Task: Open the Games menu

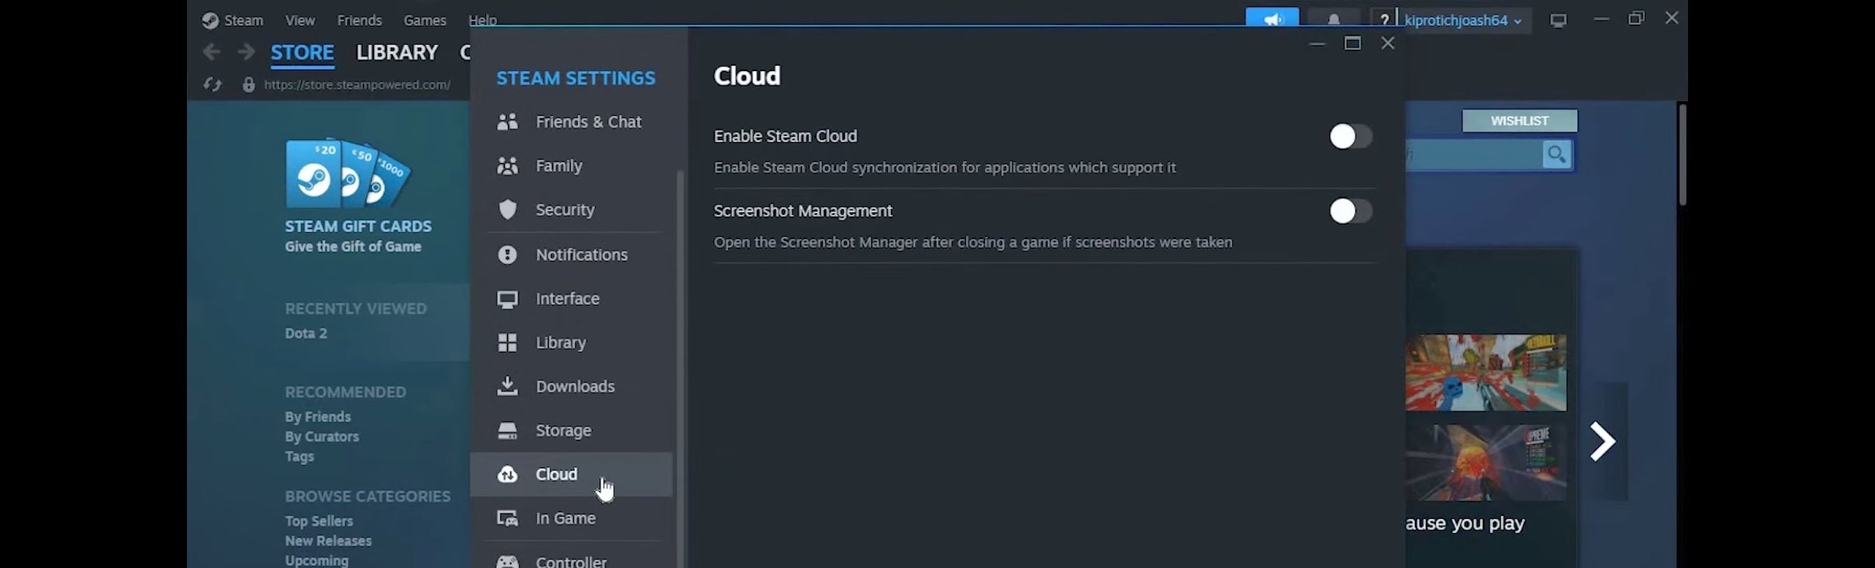Action: click(x=424, y=20)
